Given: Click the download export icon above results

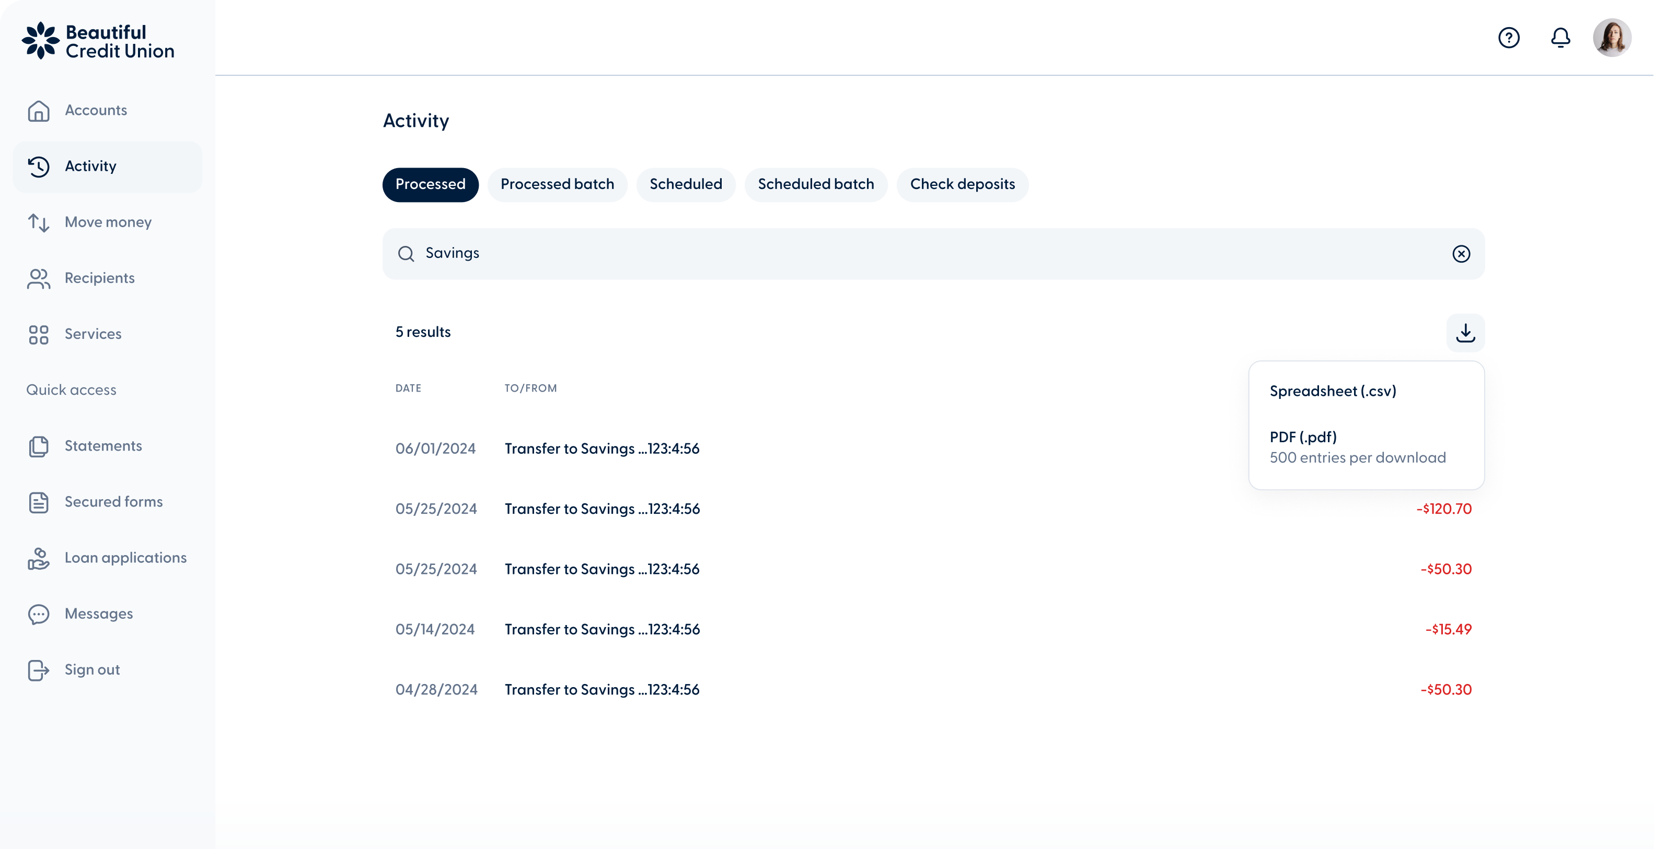Looking at the screenshot, I should click(x=1465, y=333).
